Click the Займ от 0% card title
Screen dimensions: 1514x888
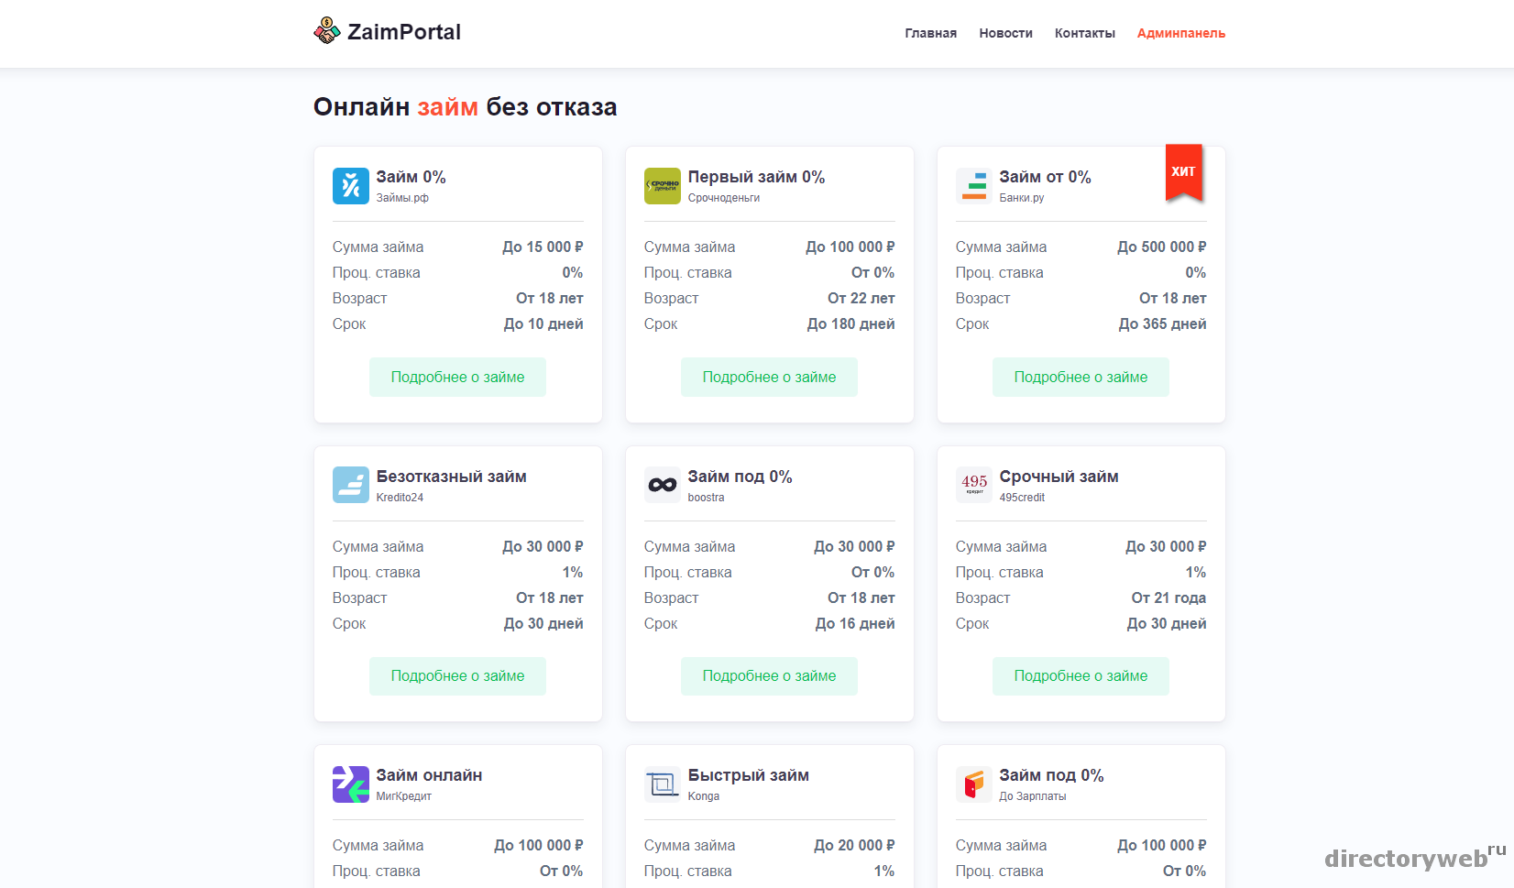(1045, 177)
